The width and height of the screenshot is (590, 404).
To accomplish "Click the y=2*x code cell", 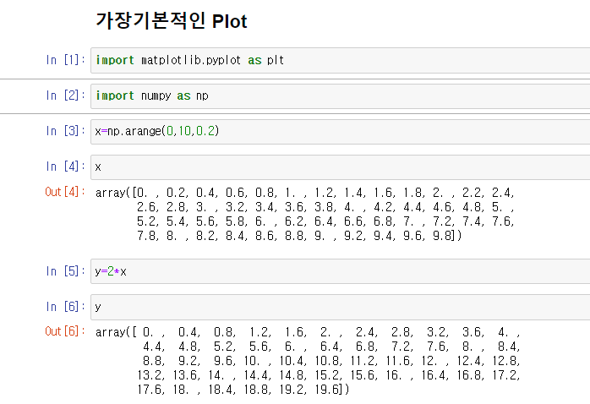I will pyautogui.click(x=340, y=271).
